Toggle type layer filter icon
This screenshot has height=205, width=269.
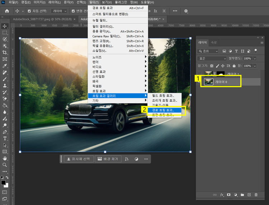tap(236, 51)
